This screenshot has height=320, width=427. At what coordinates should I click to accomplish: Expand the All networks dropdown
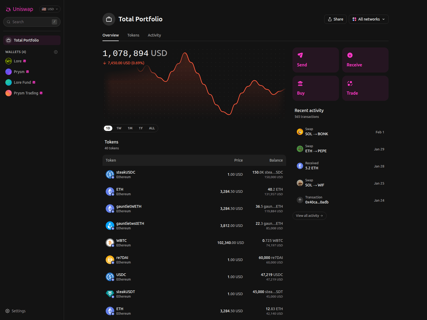click(x=369, y=19)
